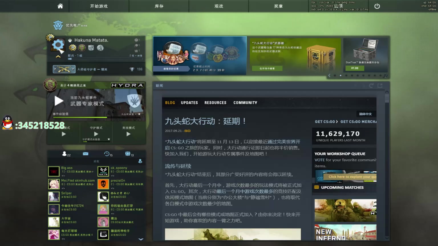Click the leader commendation crown icon

click(x=137, y=51)
